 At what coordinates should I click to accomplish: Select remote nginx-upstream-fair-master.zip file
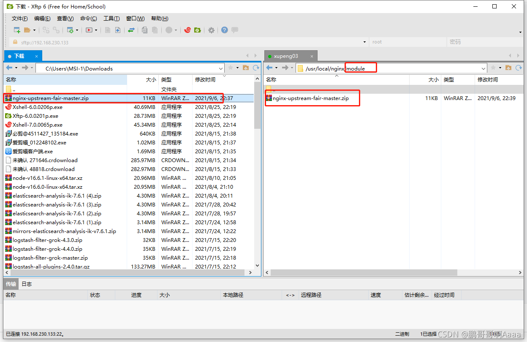(394, 98)
